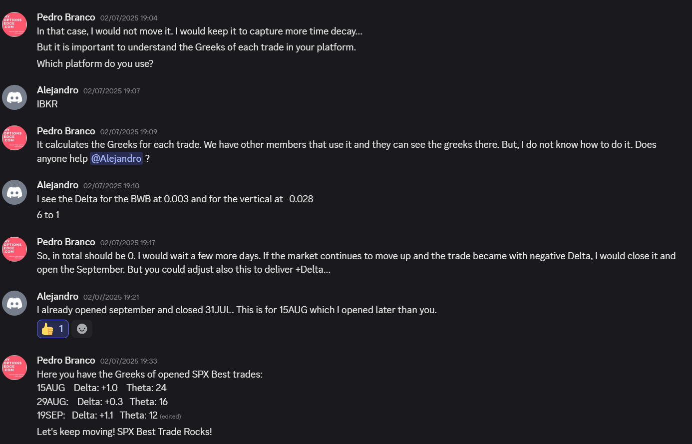Click Pedro Branco's avatar on the 19:04 message

coord(14,24)
